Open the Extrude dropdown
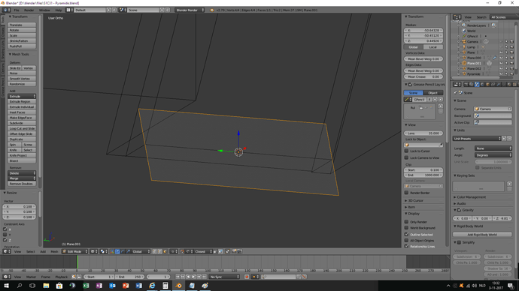The width and height of the screenshot is (519, 291). pyautogui.click(x=22, y=96)
